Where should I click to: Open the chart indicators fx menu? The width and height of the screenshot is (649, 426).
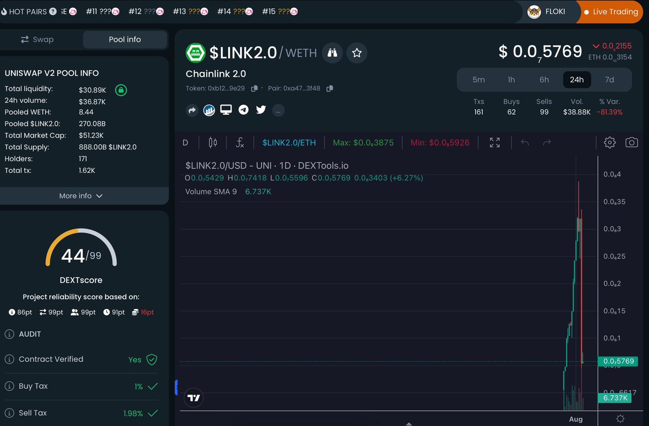point(240,143)
